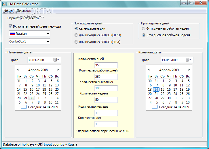Click the weeks count field 50
Image resolution: width=209 pixels, height=149 pixels.
[106, 100]
